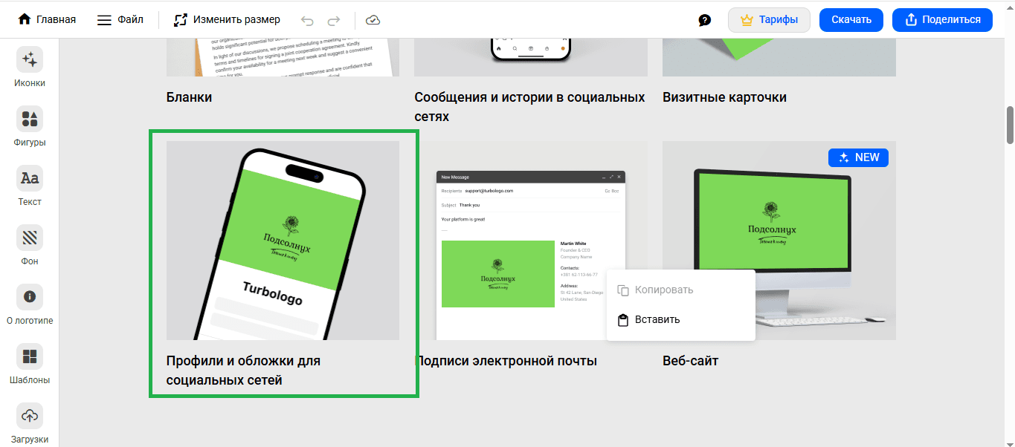Open the Загрузки uploads panel

[x=30, y=424]
